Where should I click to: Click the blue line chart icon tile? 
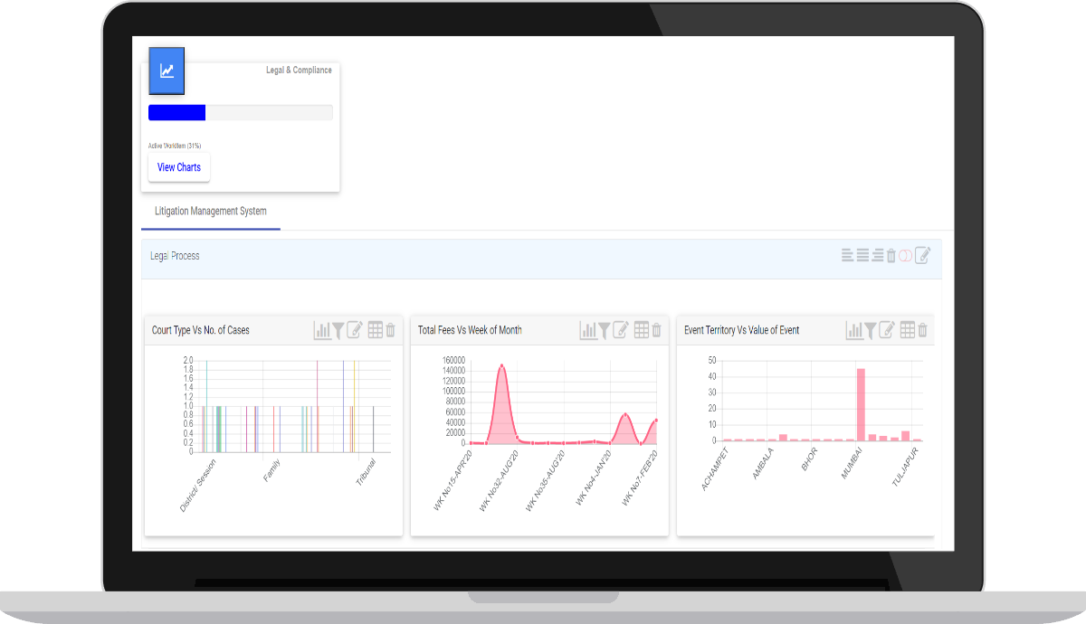click(167, 71)
